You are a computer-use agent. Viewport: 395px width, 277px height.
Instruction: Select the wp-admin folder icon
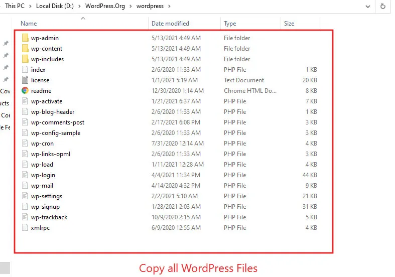(x=25, y=38)
